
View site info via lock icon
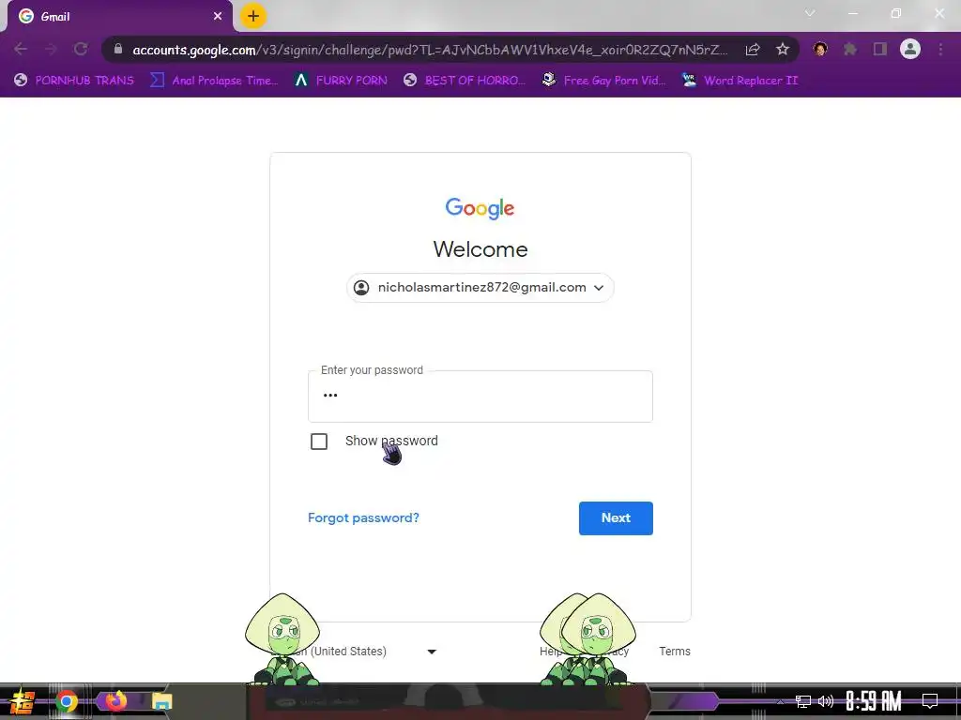coord(118,49)
